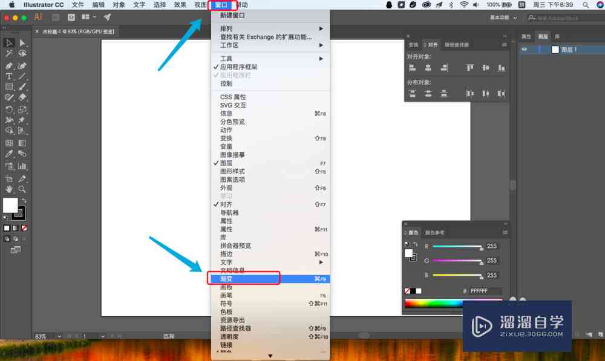The width and height of the screenshot is (605, 361).
Task: Select the Eraser tool
Action: pyautogui.click(x=22, y=97)
